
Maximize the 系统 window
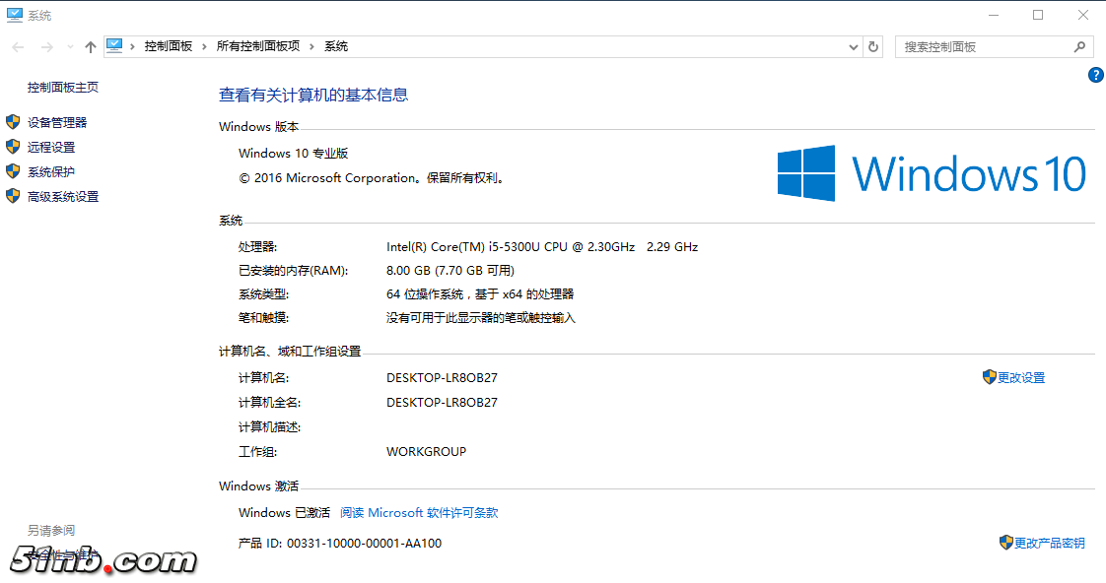coord(1038,15)
